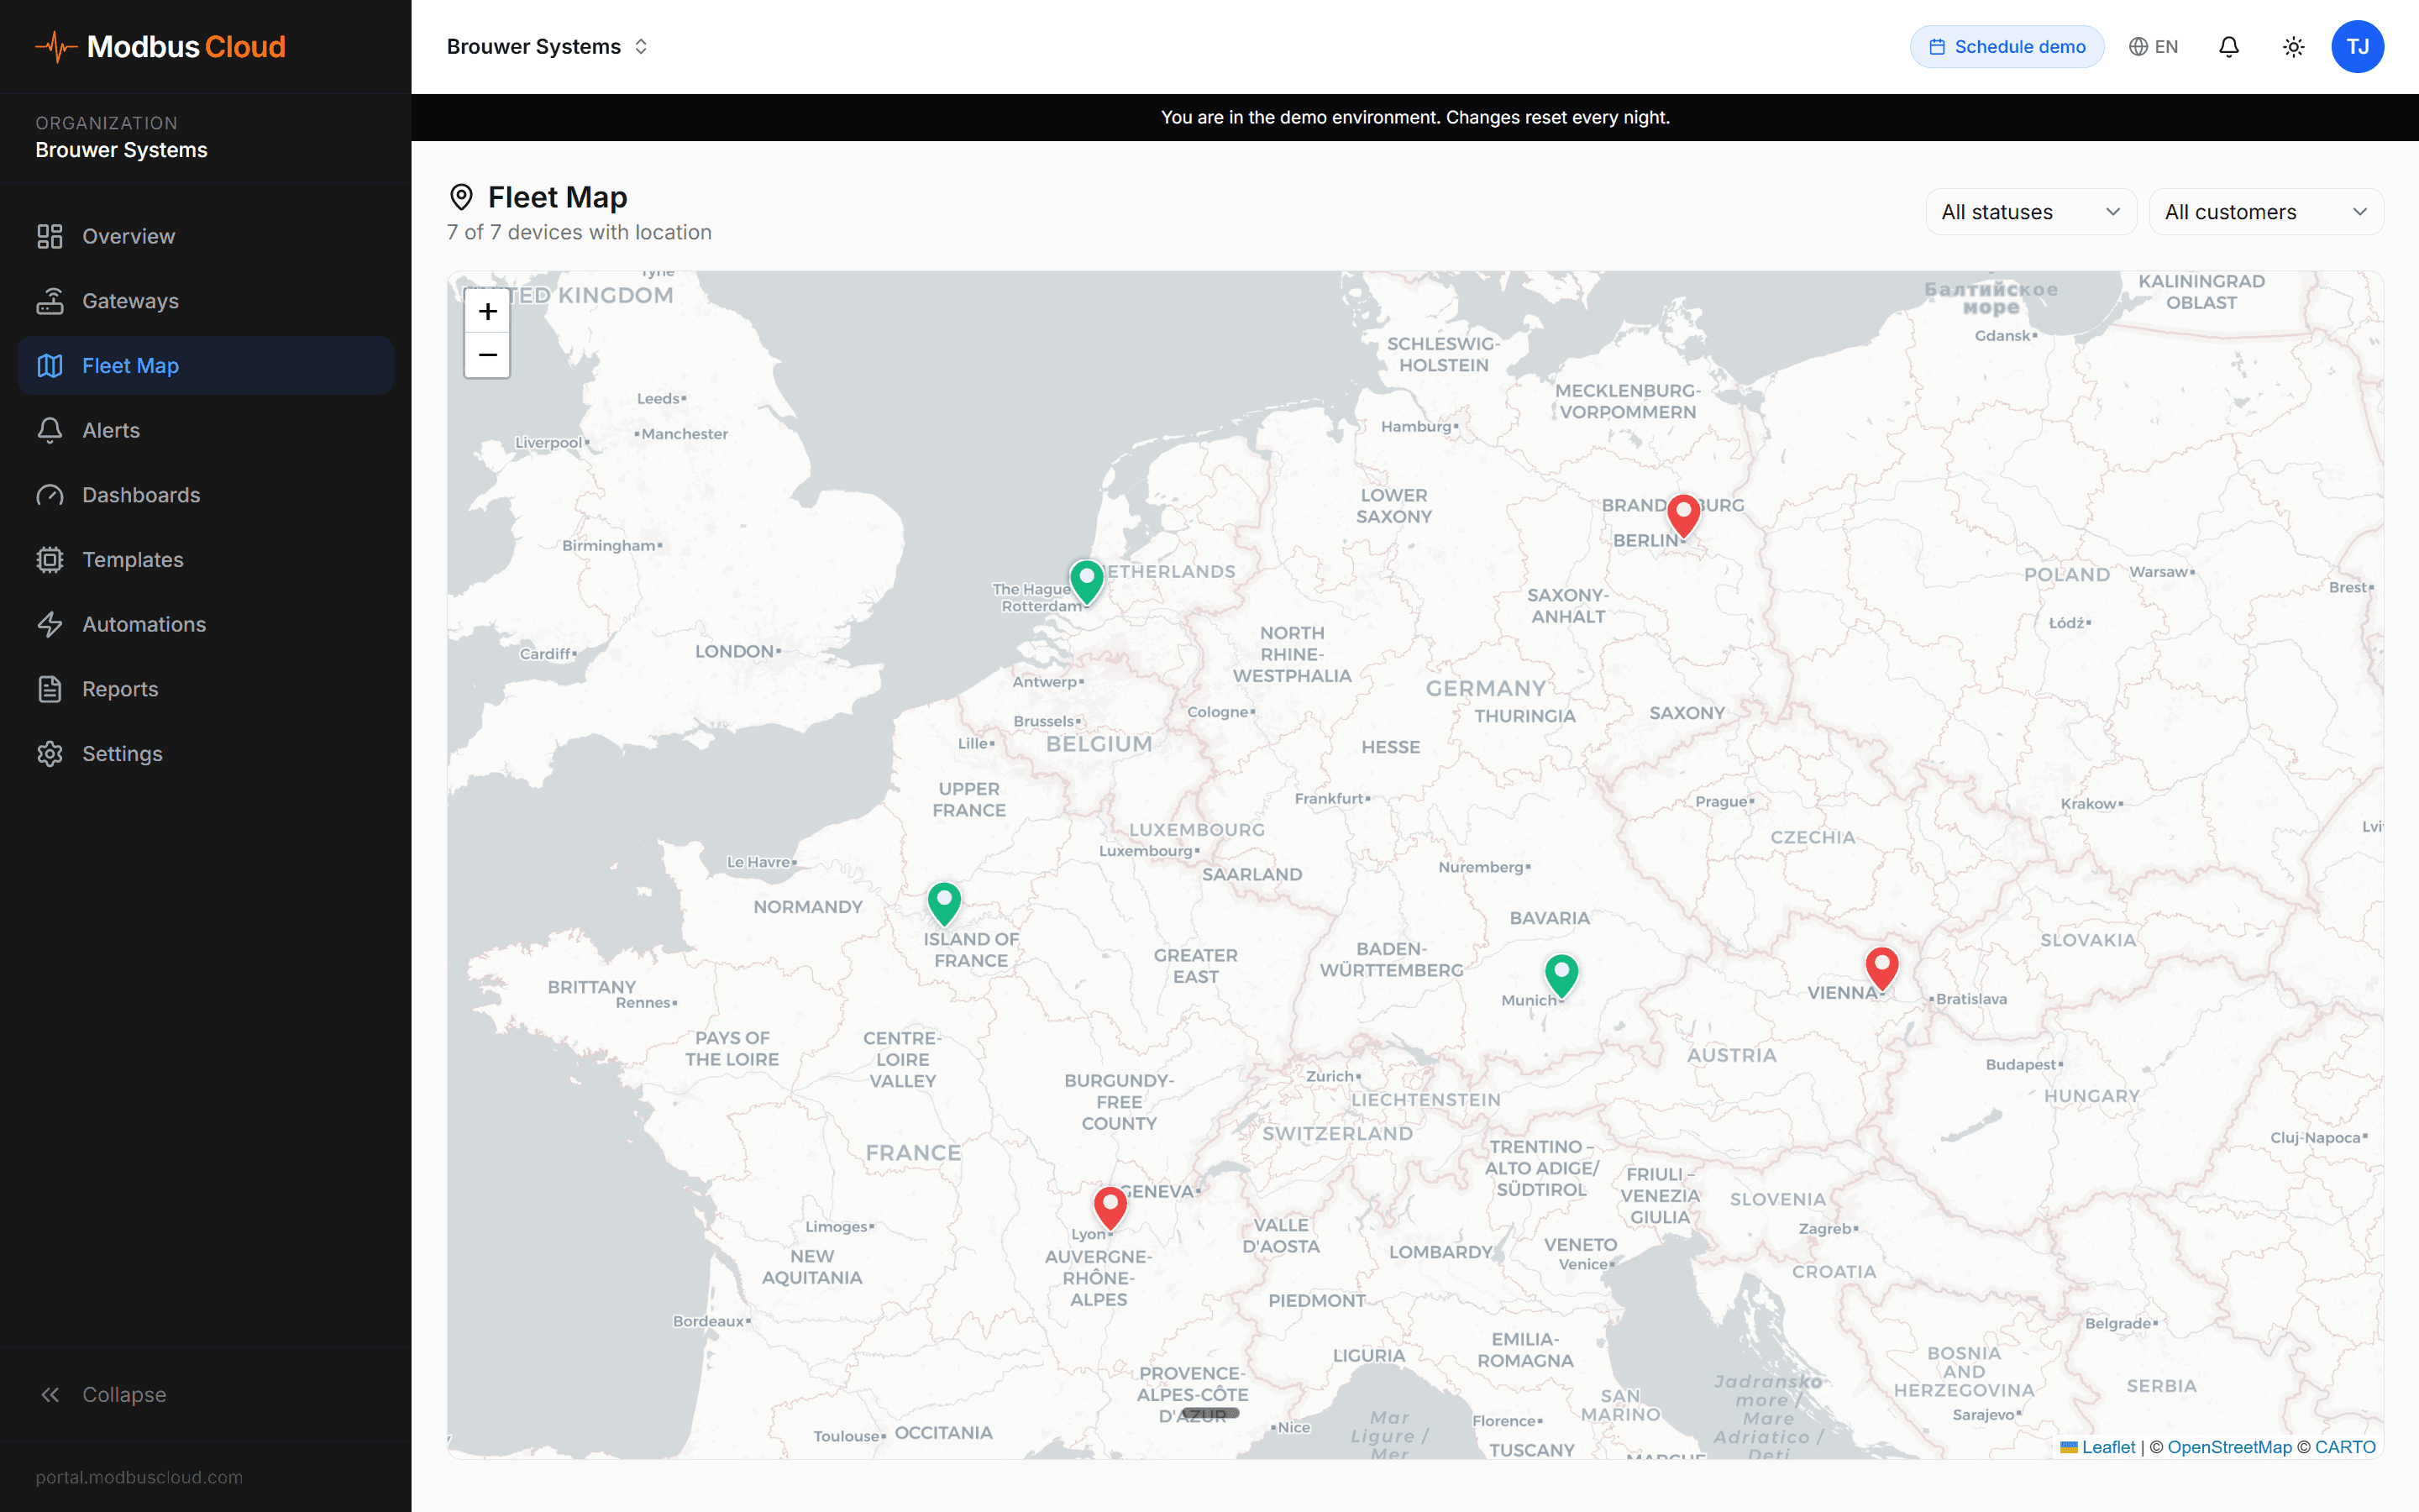Click the Fleet Map icon in sidebar
This screenshot has width=2419, height=1512.
[x=50, y=365]
